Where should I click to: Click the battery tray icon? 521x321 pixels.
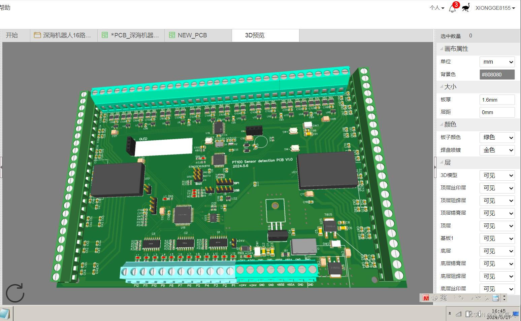pos(468,314)
